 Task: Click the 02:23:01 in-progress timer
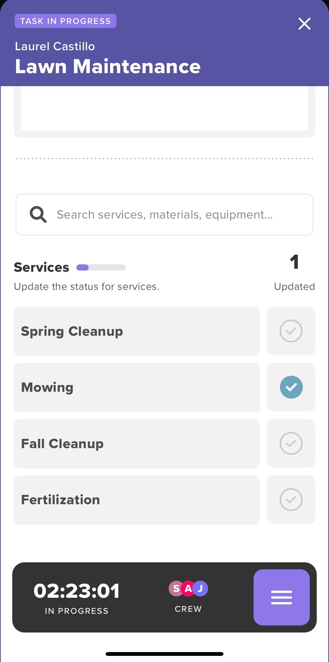coord(77,591)
